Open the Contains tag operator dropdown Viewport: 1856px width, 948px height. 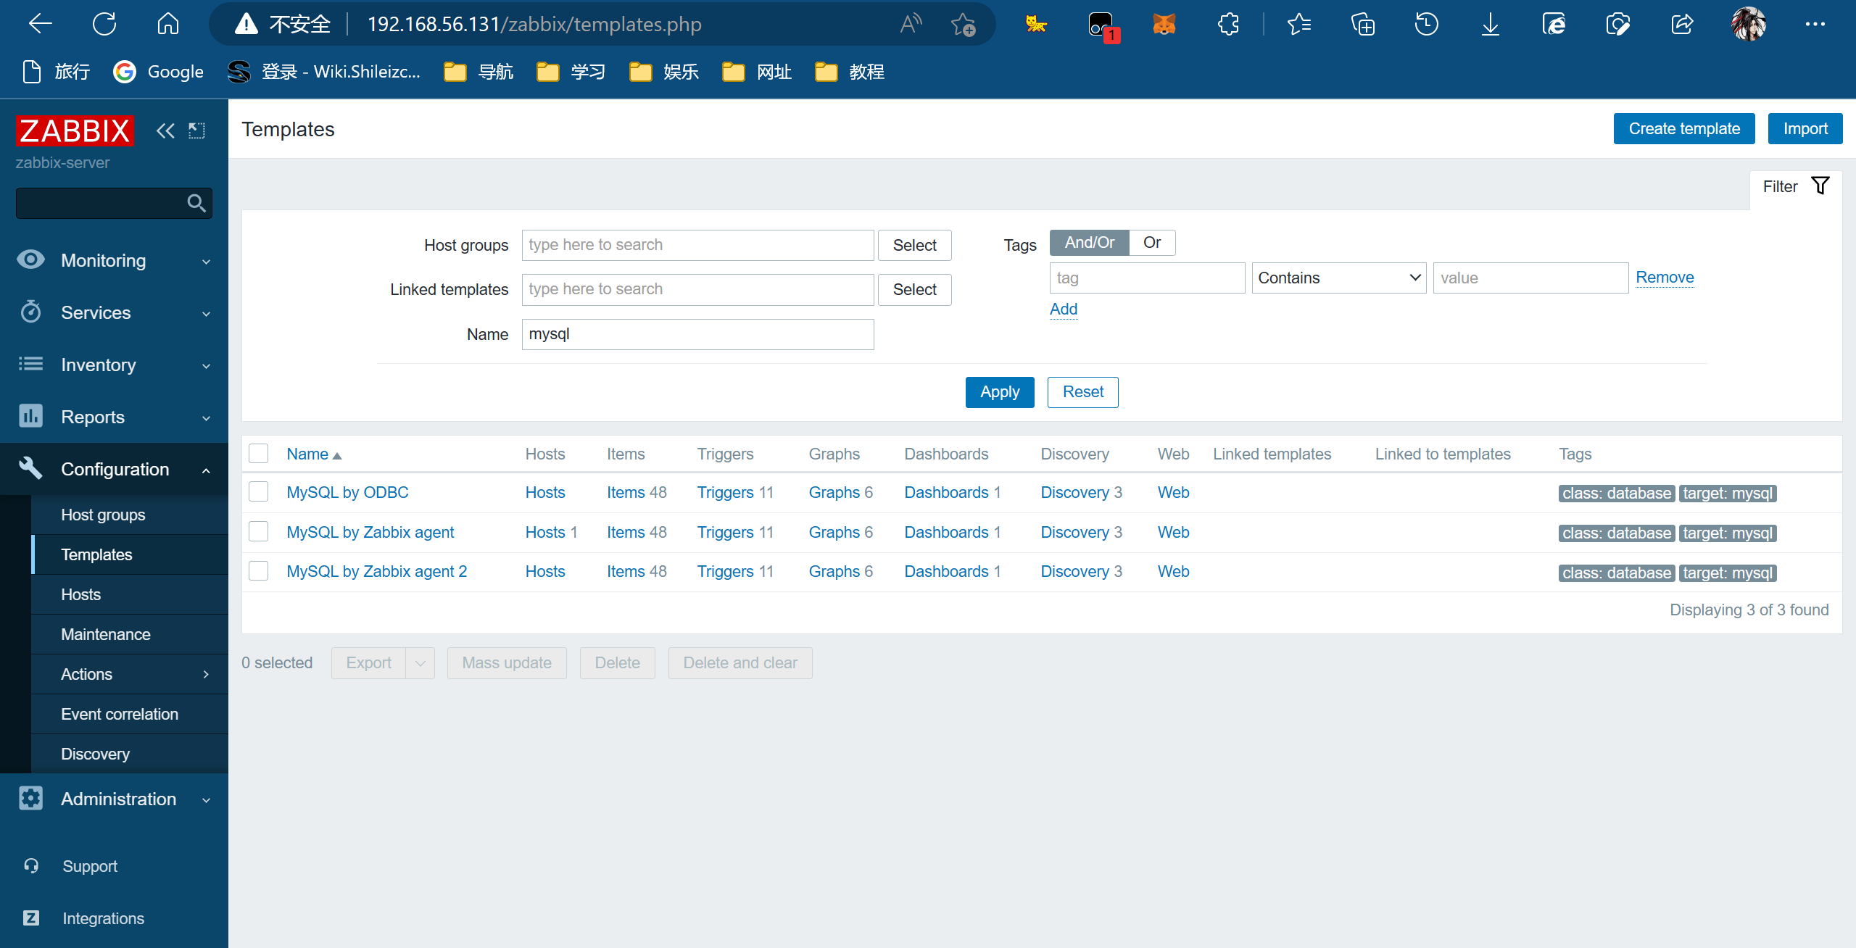[x=1338, y=278]
